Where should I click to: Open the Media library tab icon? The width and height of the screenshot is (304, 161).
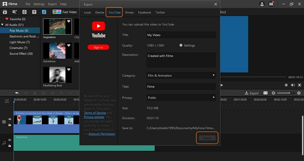[x=5, y=12]
